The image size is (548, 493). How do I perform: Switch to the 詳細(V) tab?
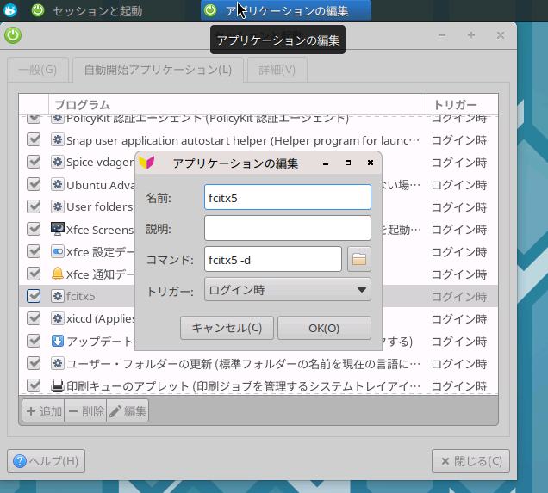(x=277, y=70)
